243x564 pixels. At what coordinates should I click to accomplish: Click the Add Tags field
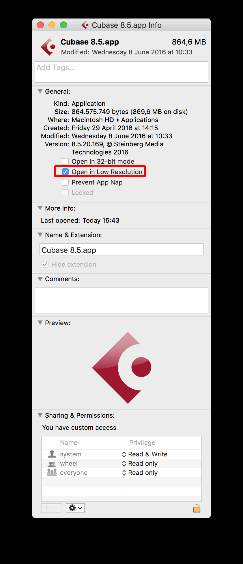click(x=122, y=72)
